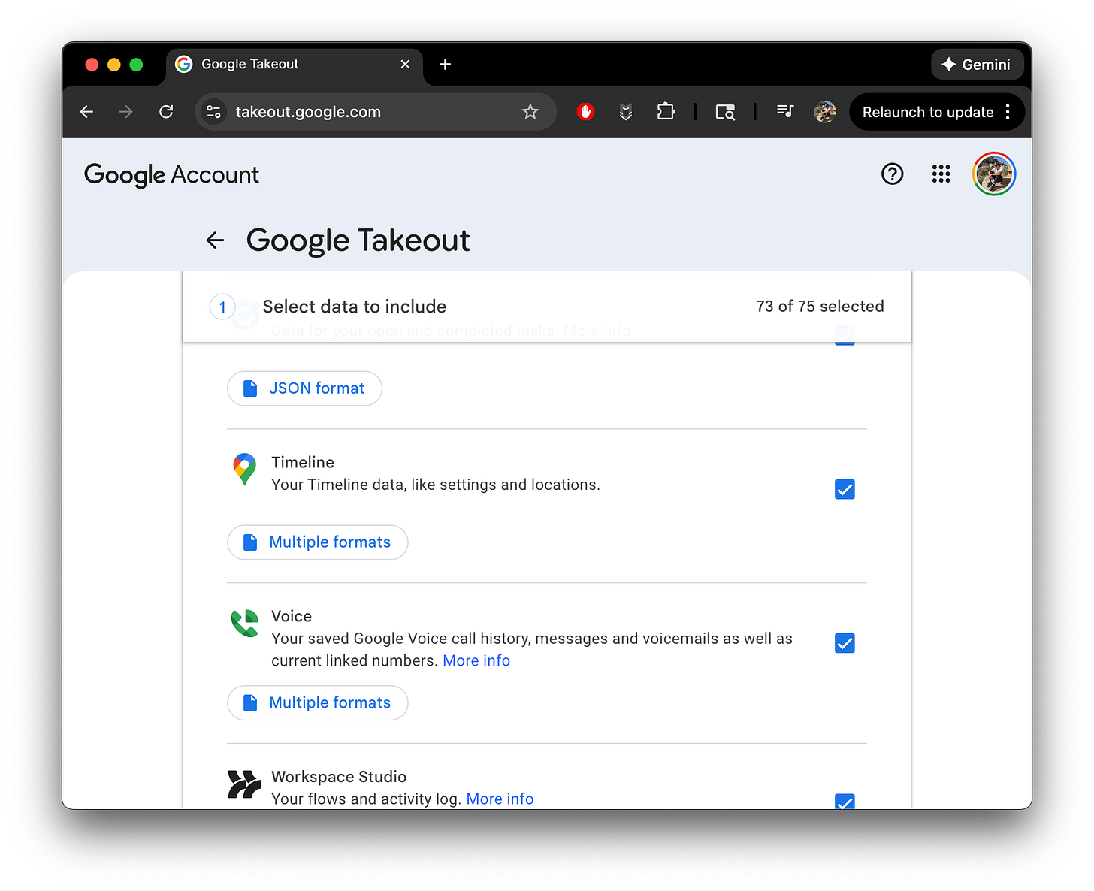This screenshot has width=1094, height=891.
Task: Open the red stop-hand ad blocker extension
Action: [x=585, y=112]
